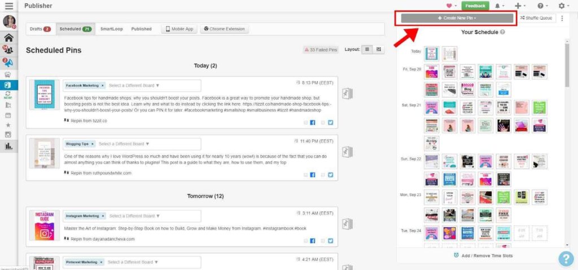Open the Instagram icon in sidebar

click(8, 135)
